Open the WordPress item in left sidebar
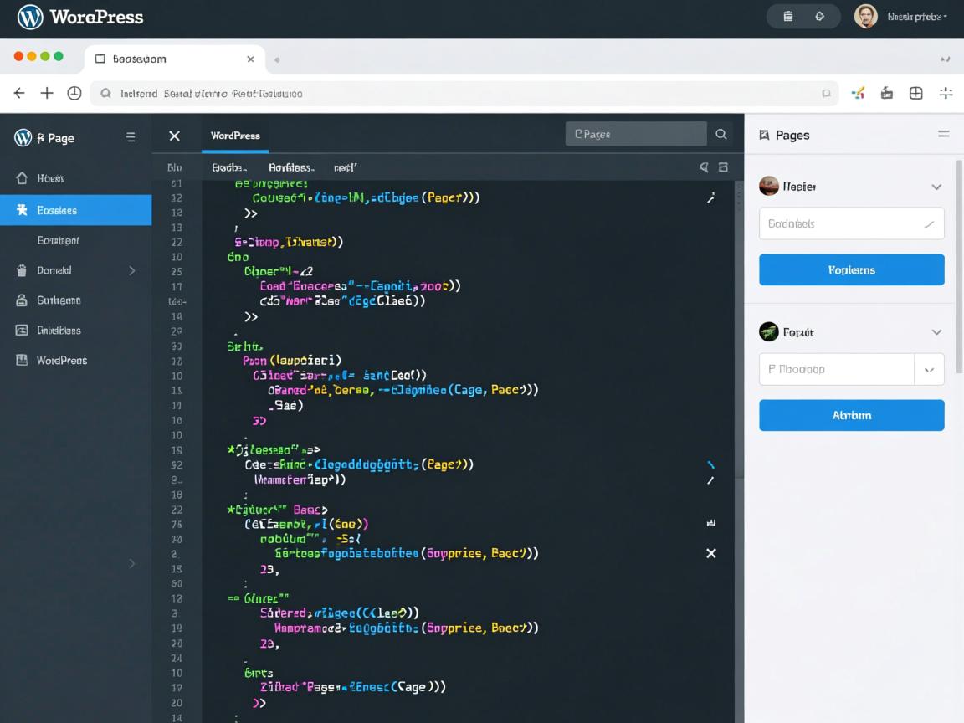Image resolution: width=964 pixels, height=723 pixels. point(61,361)
